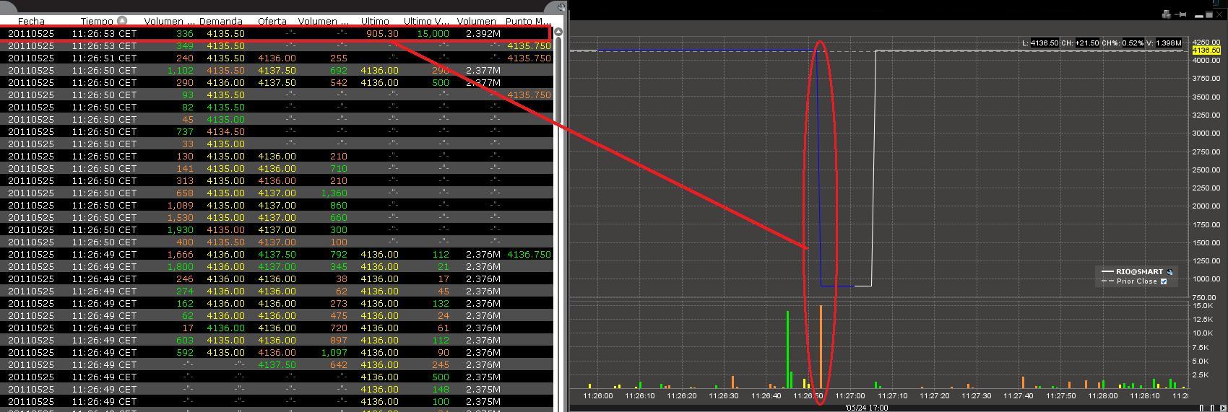Sort by the Oferta column
Screen dimensions: 1228x412
[x=272, y=22]
